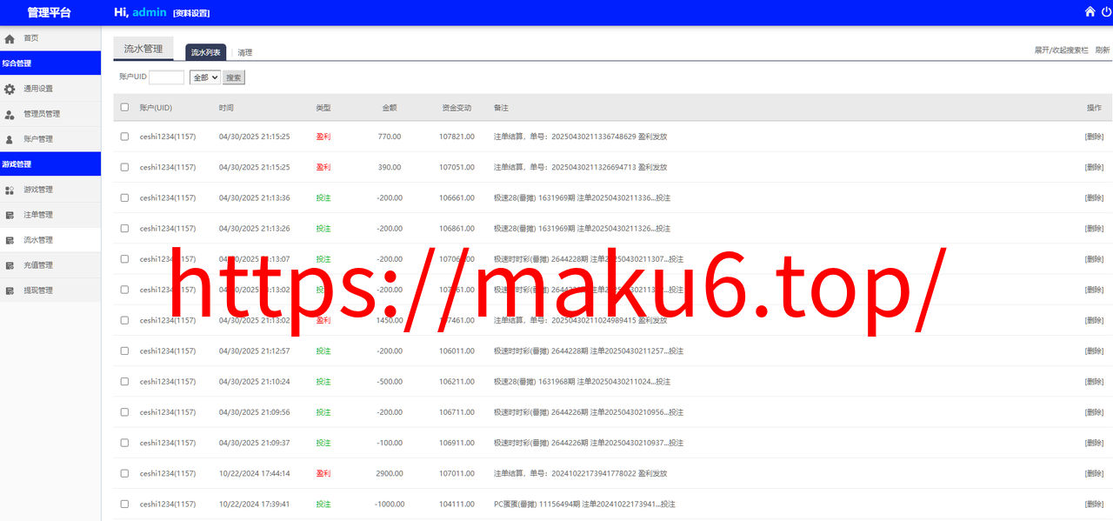Open the 全部 type filter dropdown

204,77
